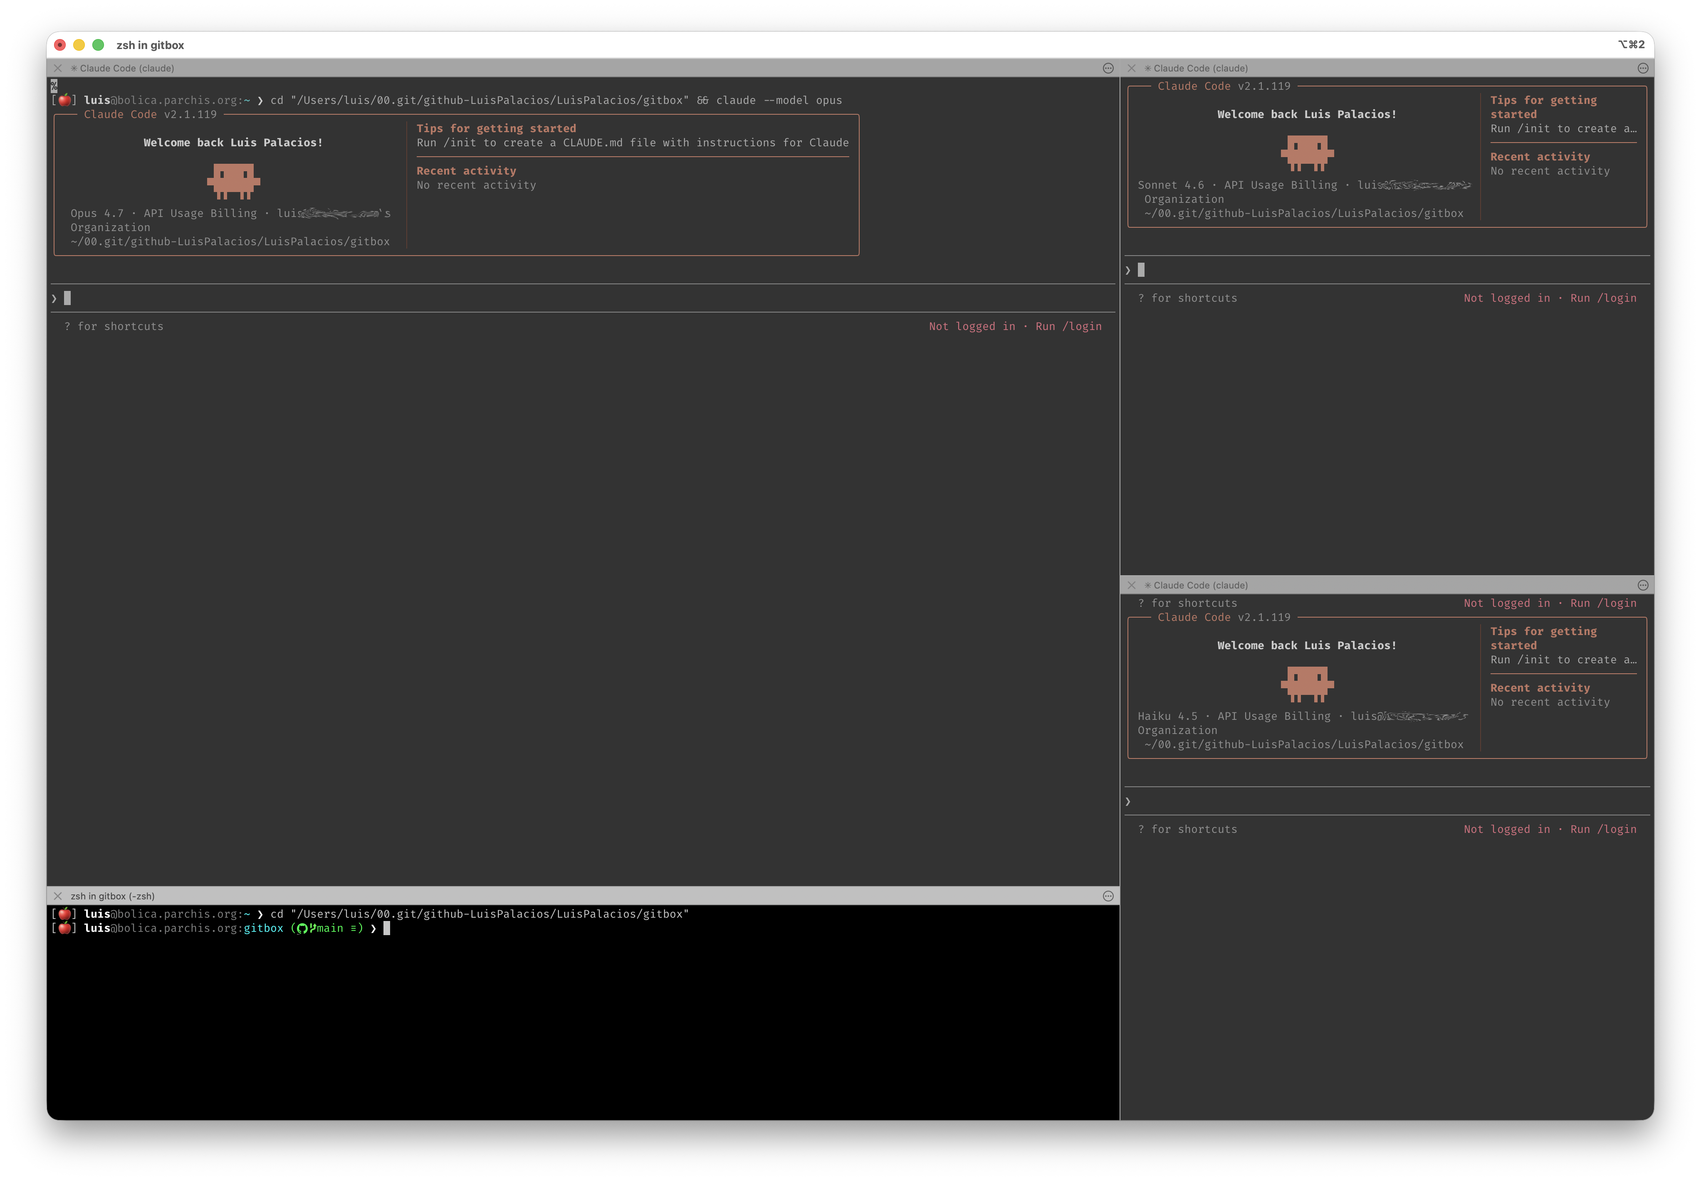This screenshot has height=1182, width=1701.
Task: Click the "? for shortcuts" hint in Opus pane
Action: 114,326
